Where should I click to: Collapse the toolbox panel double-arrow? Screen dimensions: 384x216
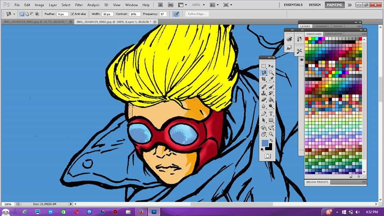pyautogui.click(x=269, y=57)
